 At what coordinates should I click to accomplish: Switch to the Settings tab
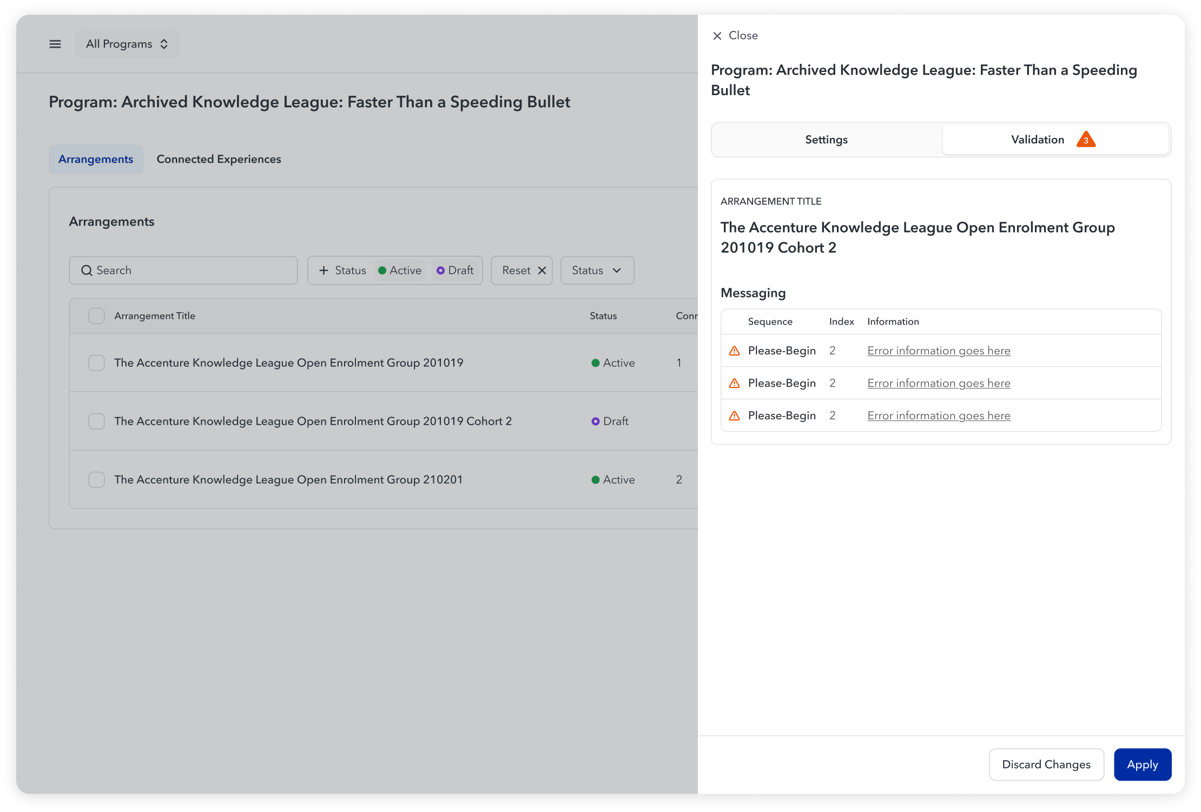point(826,140)
